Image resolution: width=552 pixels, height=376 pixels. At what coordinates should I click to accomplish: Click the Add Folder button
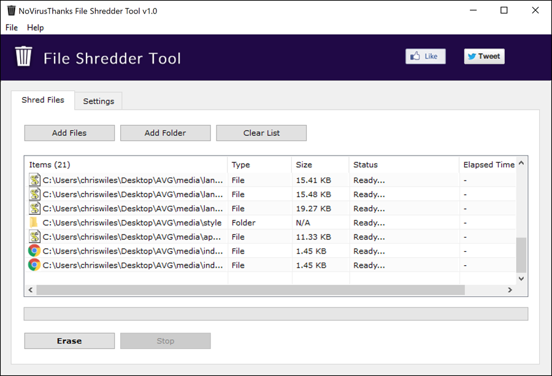166,133
